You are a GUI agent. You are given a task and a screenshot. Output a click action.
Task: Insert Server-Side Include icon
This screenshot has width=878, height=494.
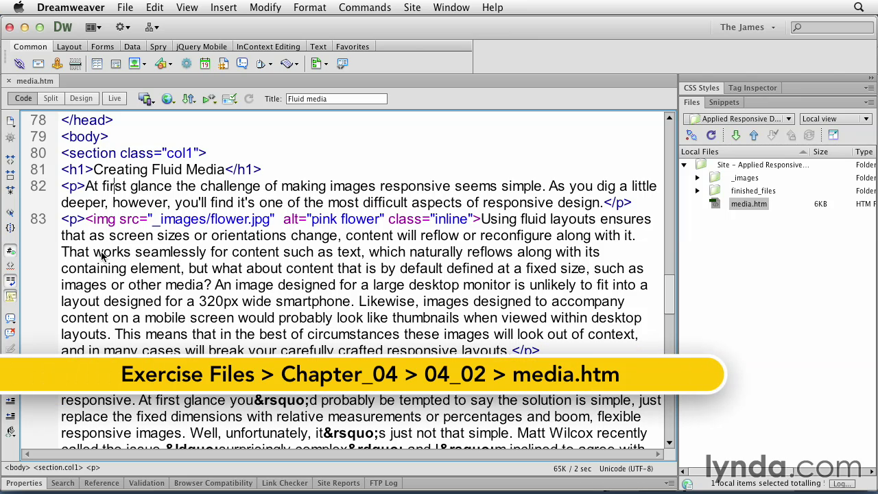(x=223, y=64)
